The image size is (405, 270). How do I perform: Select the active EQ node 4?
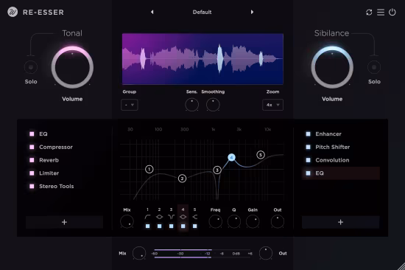click(x=231, y=157)
